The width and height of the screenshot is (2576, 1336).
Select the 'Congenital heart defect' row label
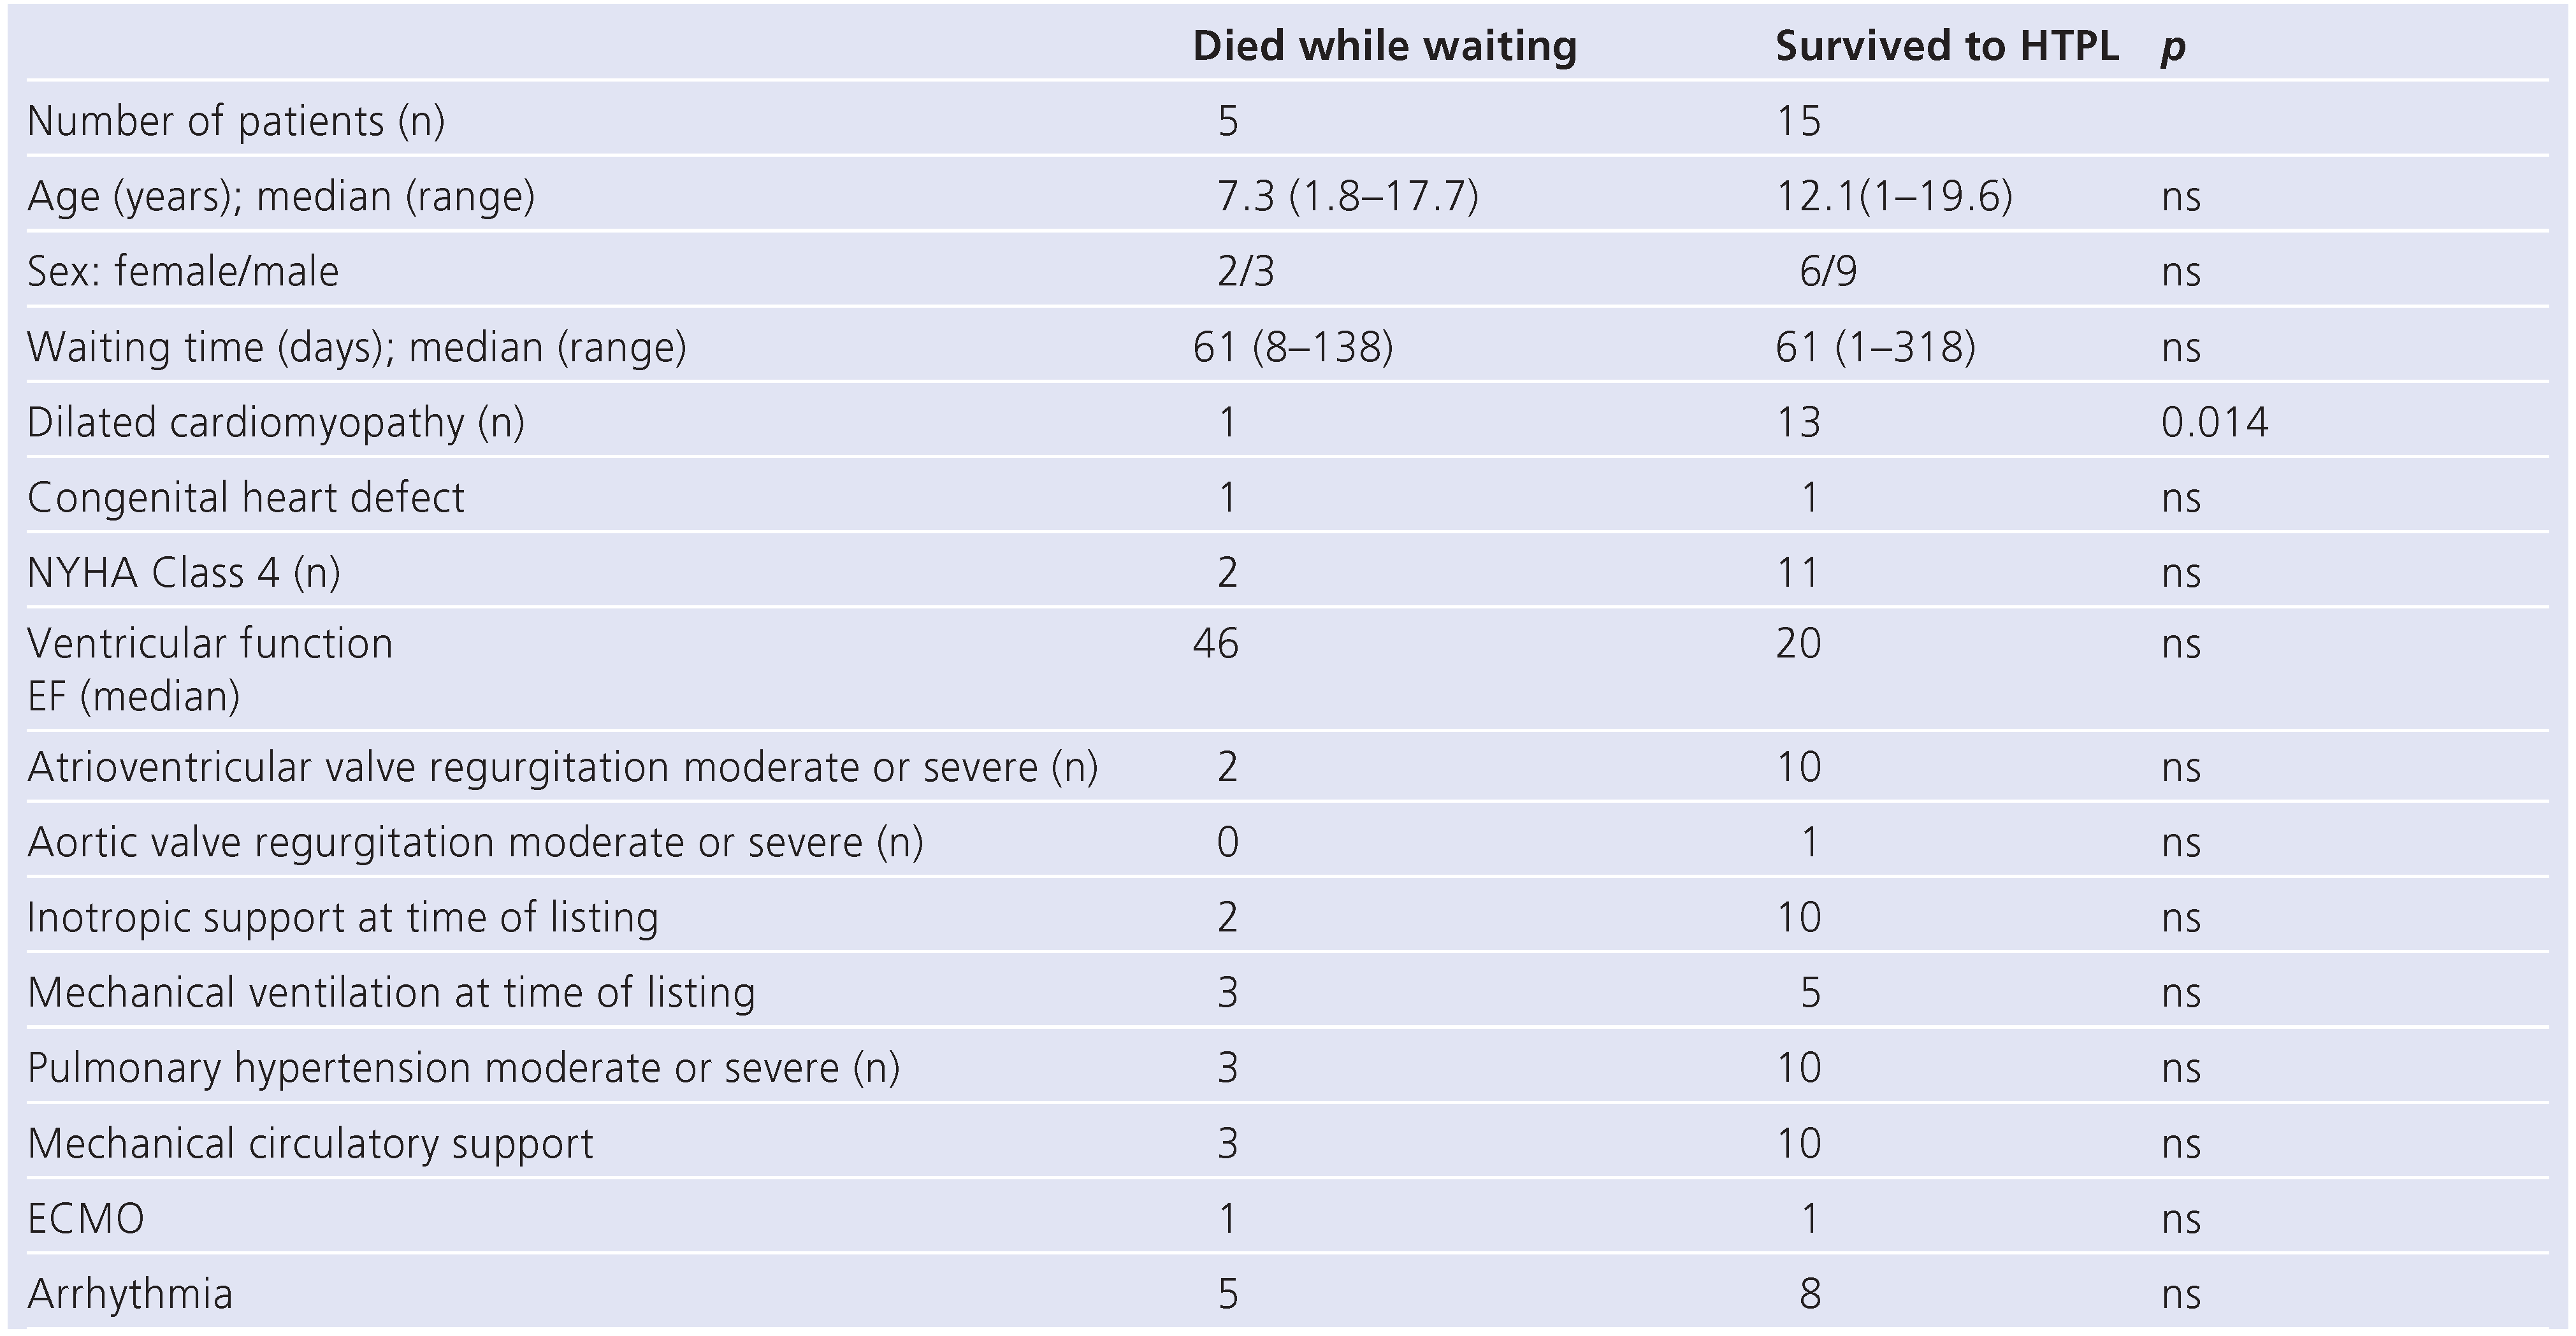coord(246,498)
